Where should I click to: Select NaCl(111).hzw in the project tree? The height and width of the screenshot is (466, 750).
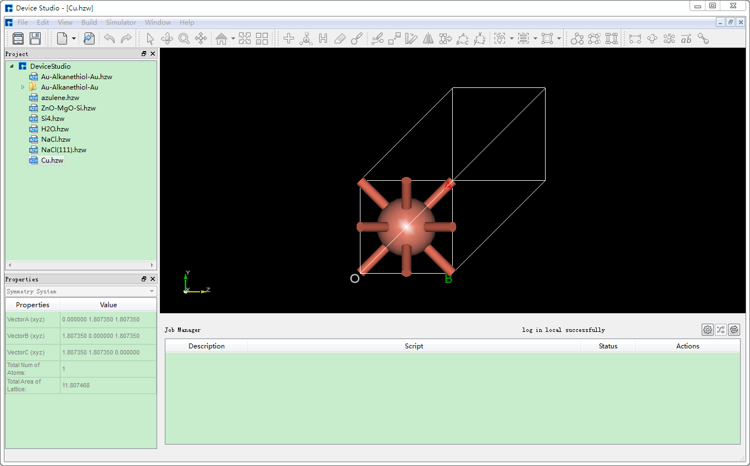pyautogui.click(x=64, y=149)
